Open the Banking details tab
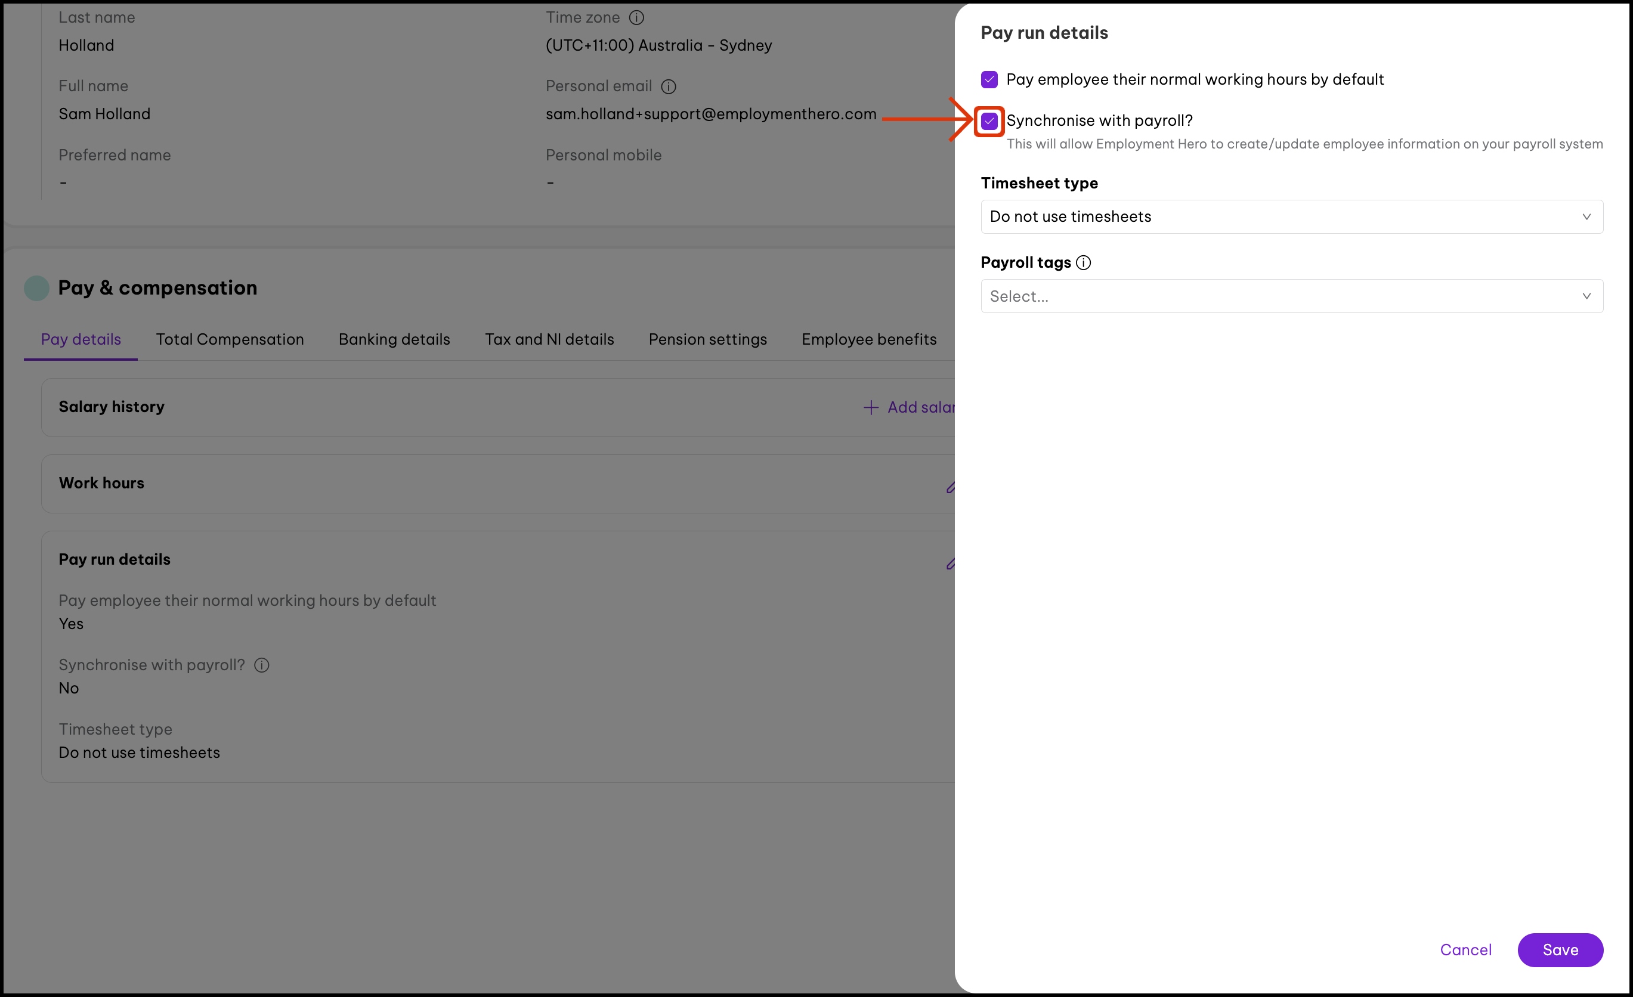1633x997 pixels. click(394, 339)
